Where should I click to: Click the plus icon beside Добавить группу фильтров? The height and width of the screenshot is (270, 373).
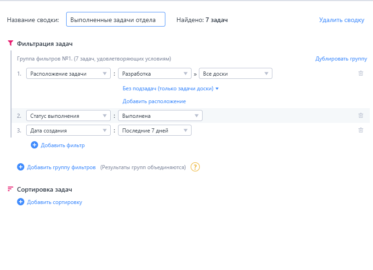click(20, 167)
